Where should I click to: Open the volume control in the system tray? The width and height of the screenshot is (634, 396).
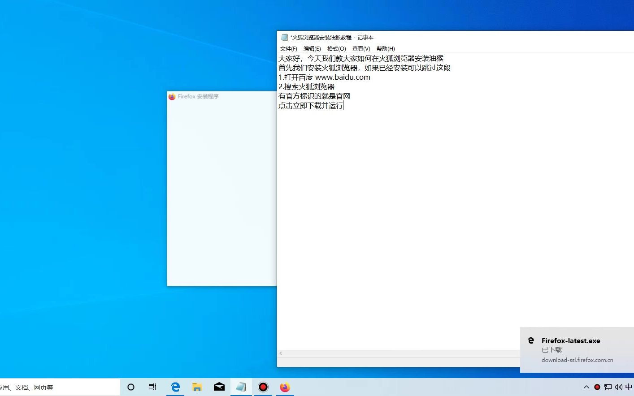pyautogui.click(x=619, y=387)
